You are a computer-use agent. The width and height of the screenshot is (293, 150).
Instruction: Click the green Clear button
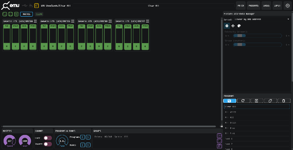coord(39,14)
